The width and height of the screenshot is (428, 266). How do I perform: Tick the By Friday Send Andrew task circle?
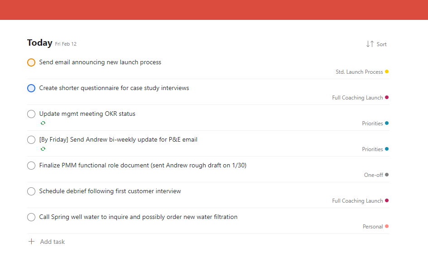31,140
